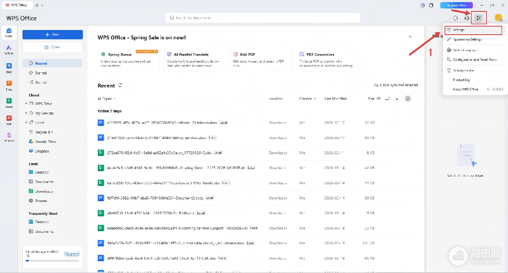
Task: Open the All Types filter dropdown
Action: tap(107, 98)
